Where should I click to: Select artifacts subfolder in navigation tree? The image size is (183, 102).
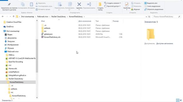point(14,89)
